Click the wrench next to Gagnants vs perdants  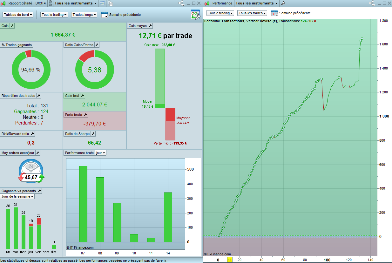39,191
